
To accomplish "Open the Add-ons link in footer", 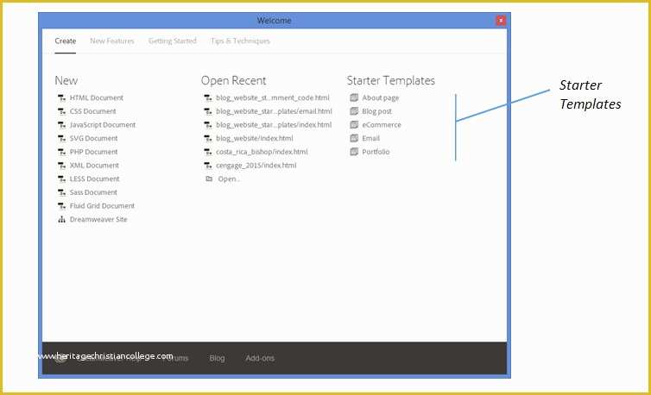I will (x=260, y=358).
